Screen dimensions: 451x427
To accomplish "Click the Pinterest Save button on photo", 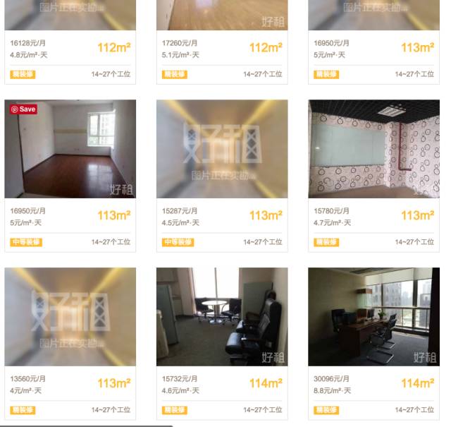I will point(23,109).
